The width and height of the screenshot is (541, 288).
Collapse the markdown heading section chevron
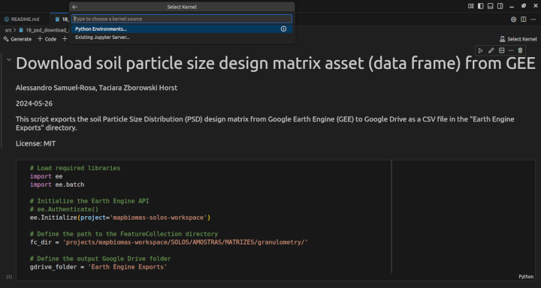[x=9, y=60]
